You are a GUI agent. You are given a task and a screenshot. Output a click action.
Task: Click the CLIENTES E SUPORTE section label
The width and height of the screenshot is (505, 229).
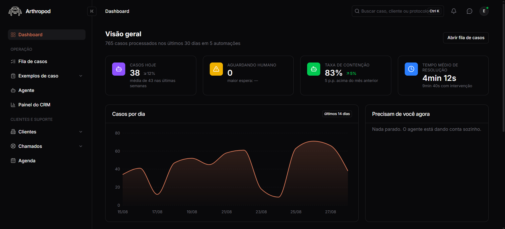32,119
